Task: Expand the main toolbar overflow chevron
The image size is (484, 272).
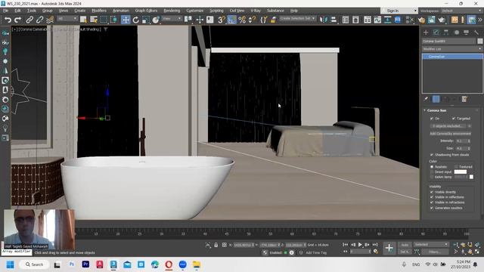Action: [x=480, y=20]
